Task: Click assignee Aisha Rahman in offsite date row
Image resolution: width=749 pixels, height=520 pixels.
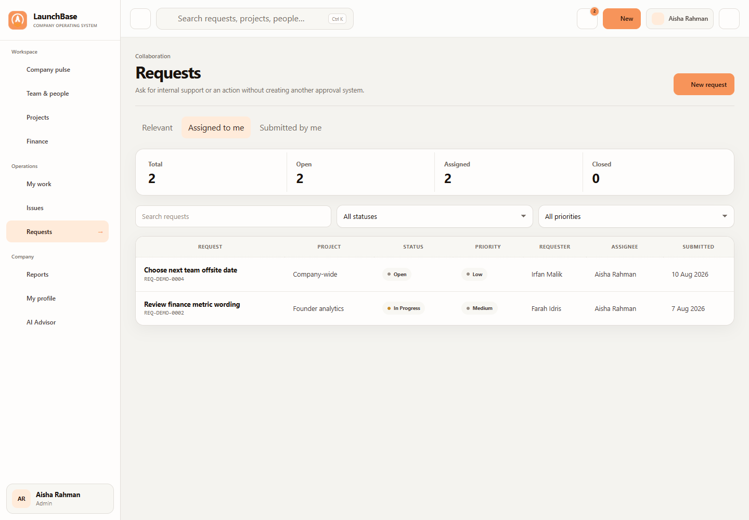Action: (x=615, y=275)
